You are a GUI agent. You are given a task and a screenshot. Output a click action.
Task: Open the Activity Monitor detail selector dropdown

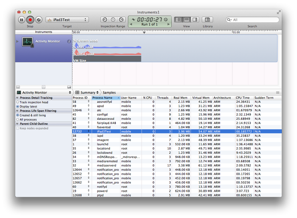click(x=44, y=93)
